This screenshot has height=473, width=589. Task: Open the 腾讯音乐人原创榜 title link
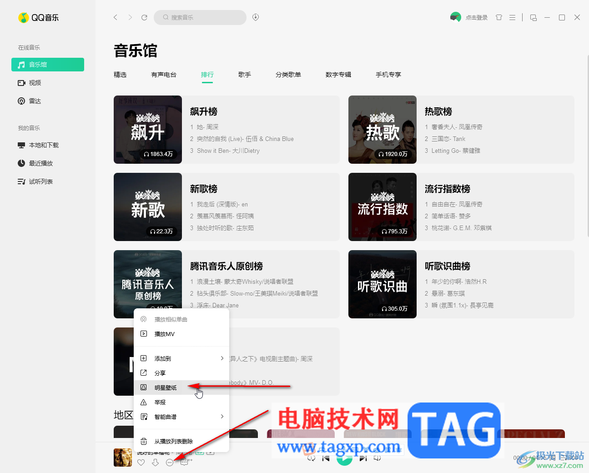227,266
